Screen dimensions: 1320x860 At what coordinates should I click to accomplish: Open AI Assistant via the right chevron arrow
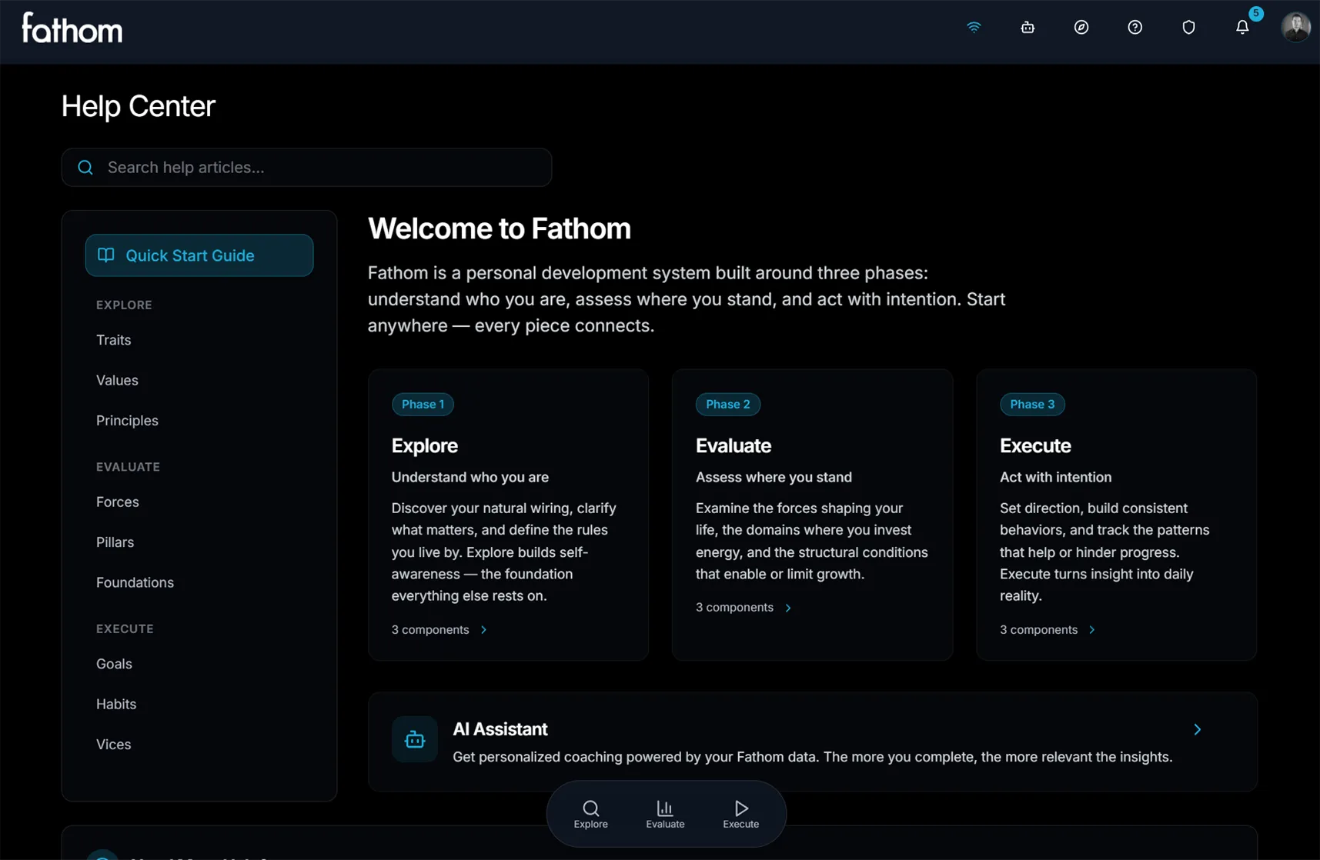pos(1196,729)
